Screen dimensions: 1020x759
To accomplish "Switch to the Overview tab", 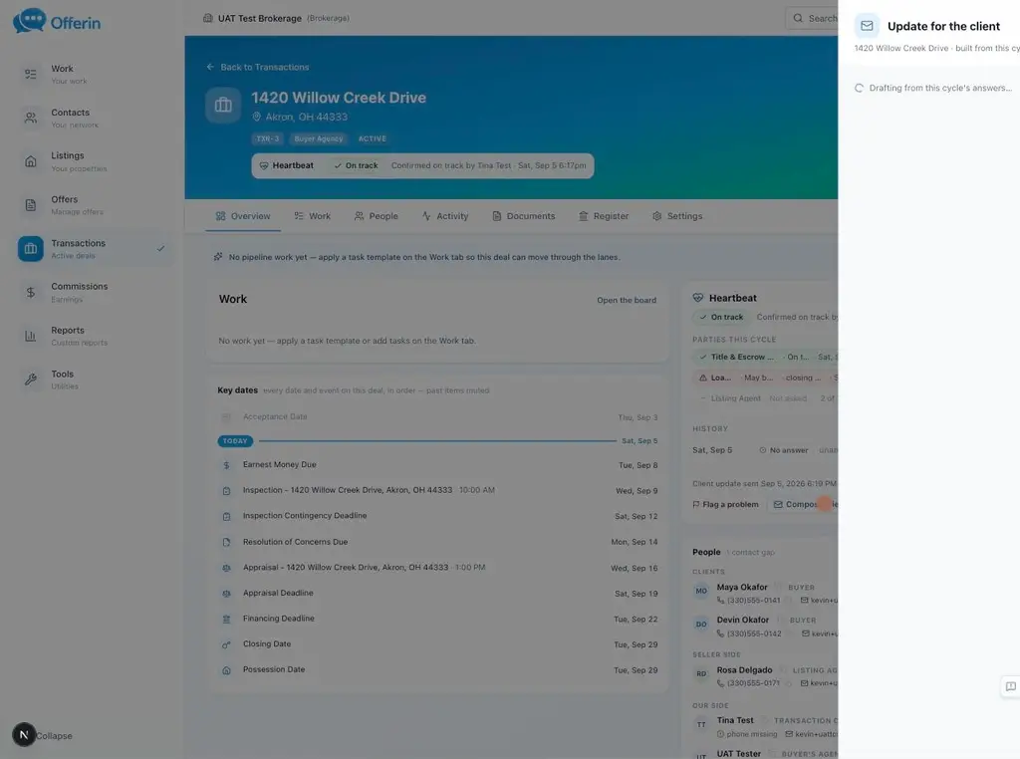I will [x=243, y=216].
